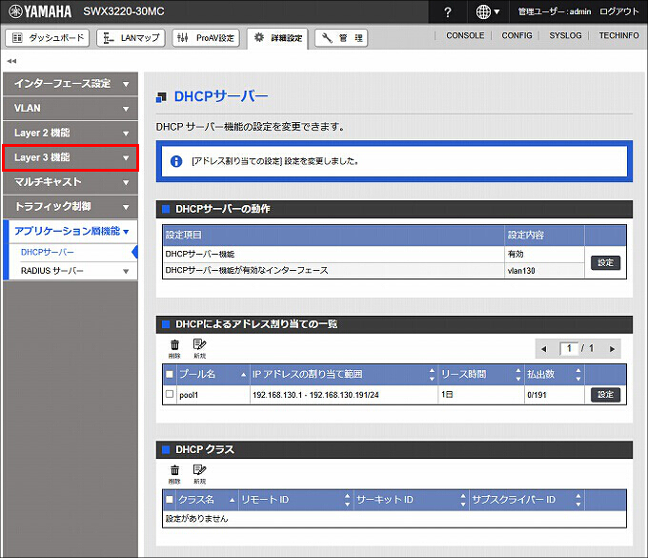This screenshot has width=648, height=558.
Task: Open the LAN Map tab
Action: coord(131,38)
